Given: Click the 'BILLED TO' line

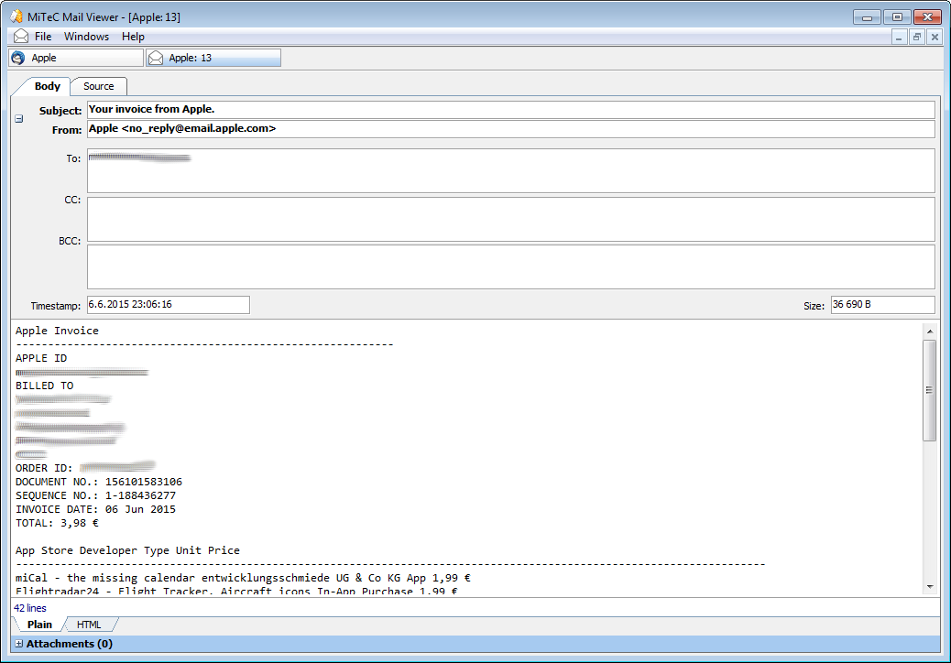Looking at the screenshot, I should 44,386.
